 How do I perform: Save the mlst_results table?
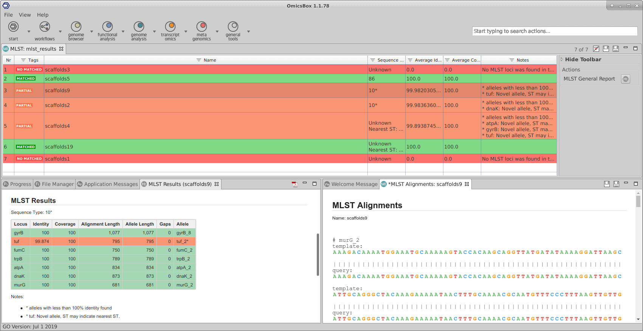(606, 49)
